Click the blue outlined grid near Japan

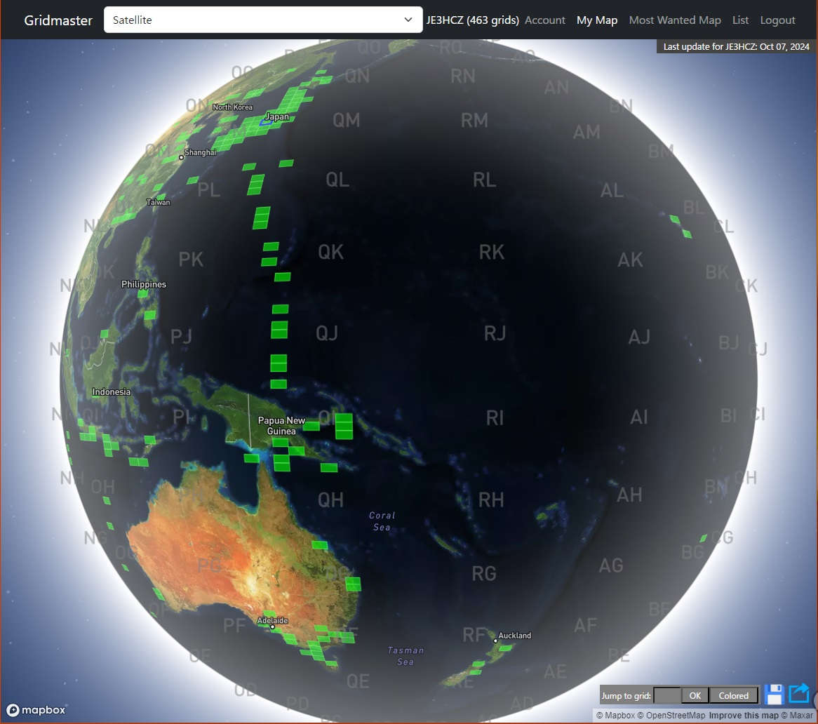[266, 123]
